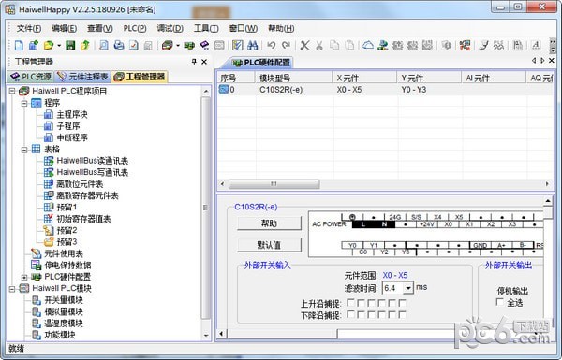Screen dimensions: 562x360
Task: Toggle third 上升沿捕捉 checkbox
Action: click(372, 303)
